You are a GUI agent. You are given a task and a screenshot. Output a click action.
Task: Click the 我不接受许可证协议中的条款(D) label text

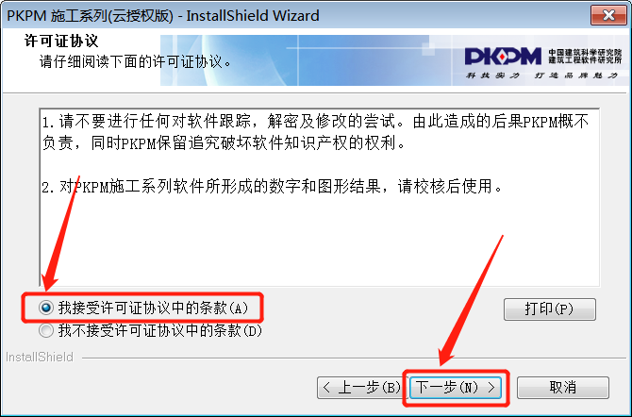160,331
